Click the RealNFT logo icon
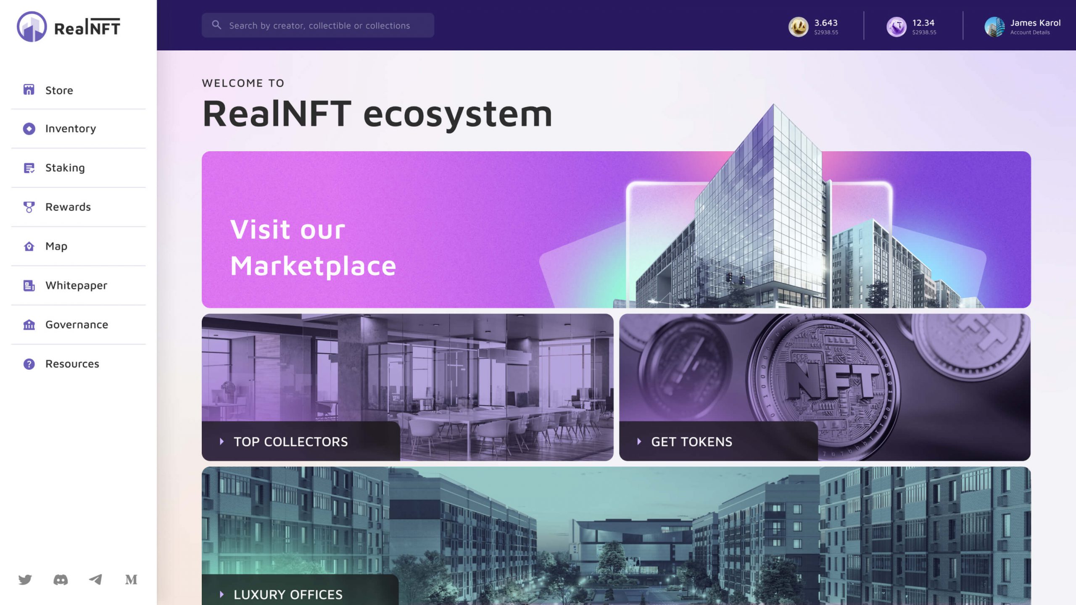The width and height of the screenshot is (1076, 605). [x=32, y=27]
